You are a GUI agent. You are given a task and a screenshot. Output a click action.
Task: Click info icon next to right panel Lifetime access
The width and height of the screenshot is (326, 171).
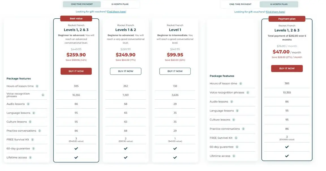click(234, 156)
